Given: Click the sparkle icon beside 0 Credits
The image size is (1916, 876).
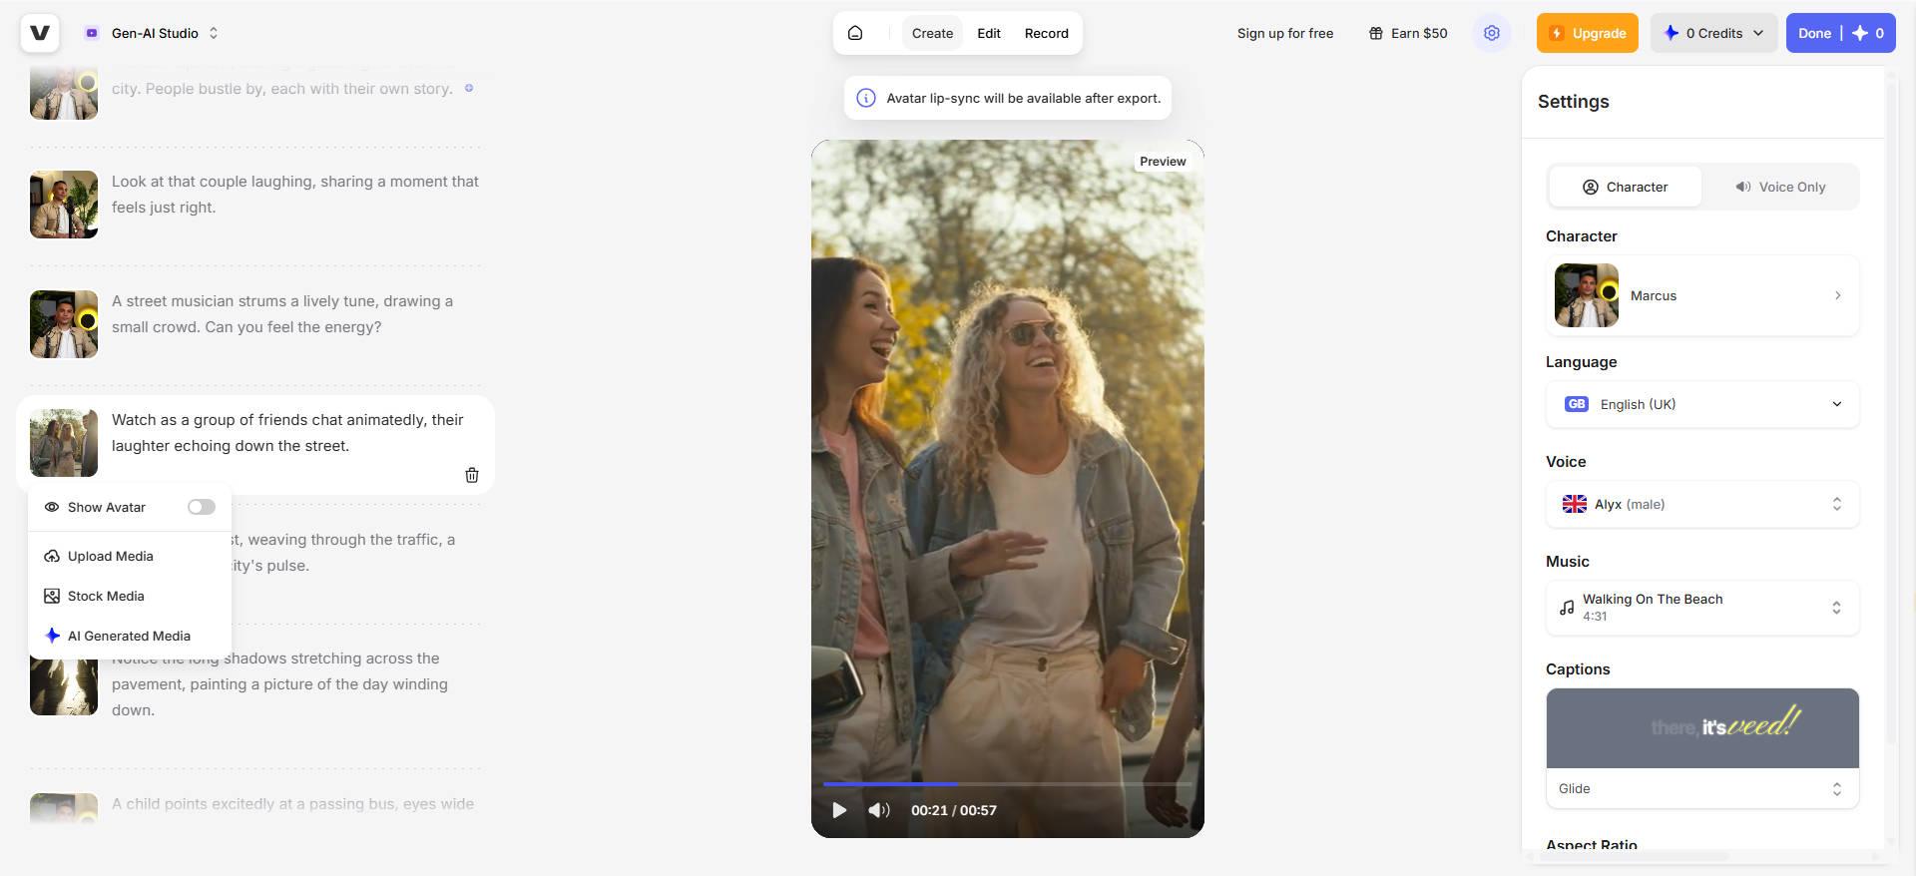Looking at the screenshot, I should (x=1671, y=33).
